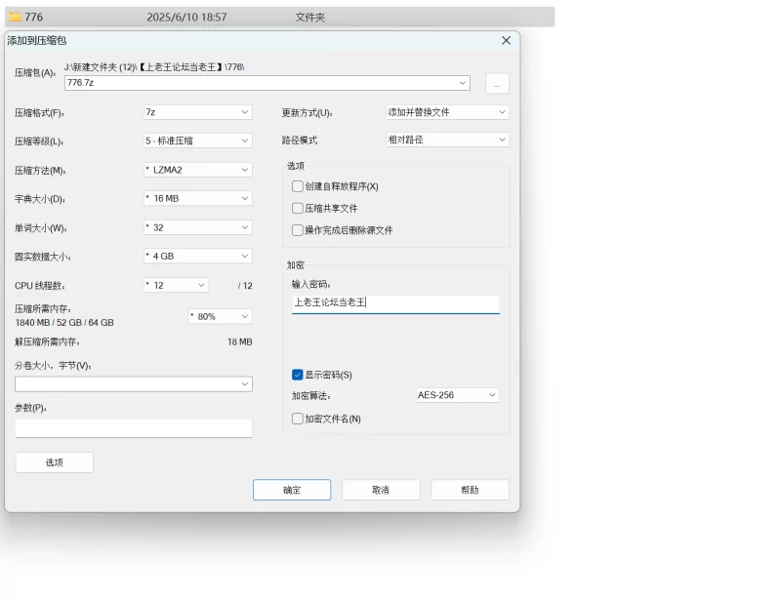Click the 输入密码 password field
Screen dimensions: 781x601
tap(395, 303)
